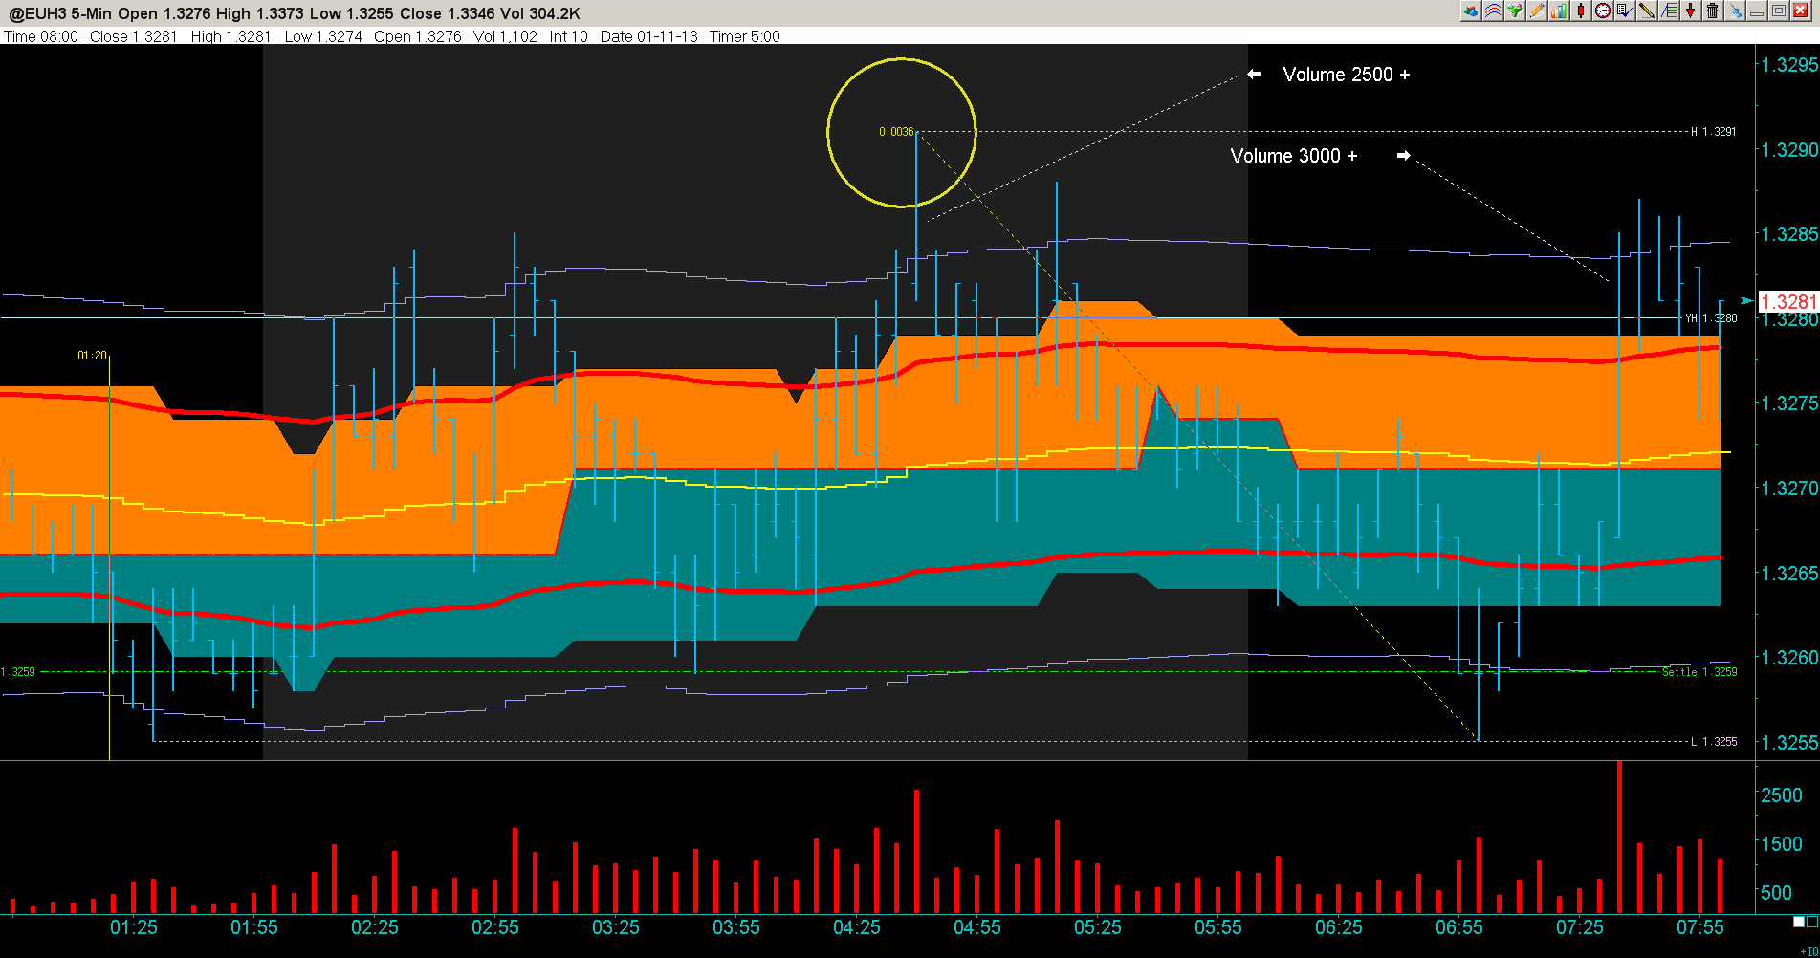Viewport: 1820px width, 958px height.
Task: Maximize the chart window
Action: tap(1779, 11)
